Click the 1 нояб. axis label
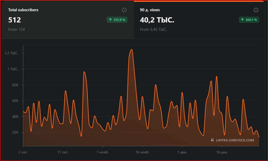 102,152
